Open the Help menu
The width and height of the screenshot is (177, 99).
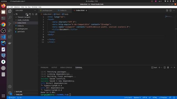pos(40,7)
